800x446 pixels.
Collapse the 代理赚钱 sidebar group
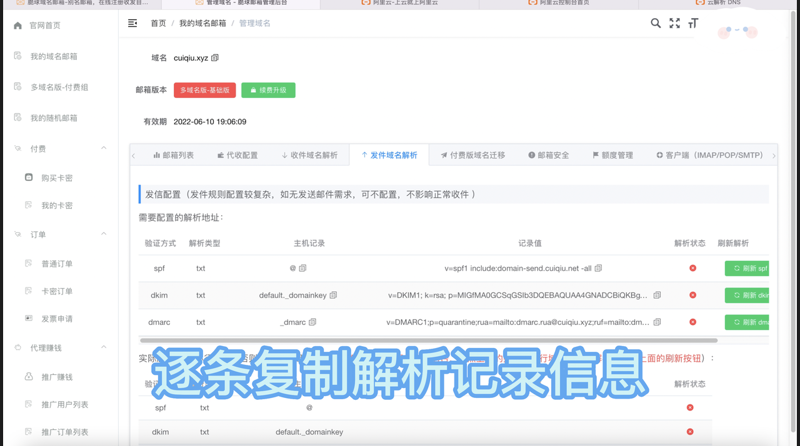point(104,347)
